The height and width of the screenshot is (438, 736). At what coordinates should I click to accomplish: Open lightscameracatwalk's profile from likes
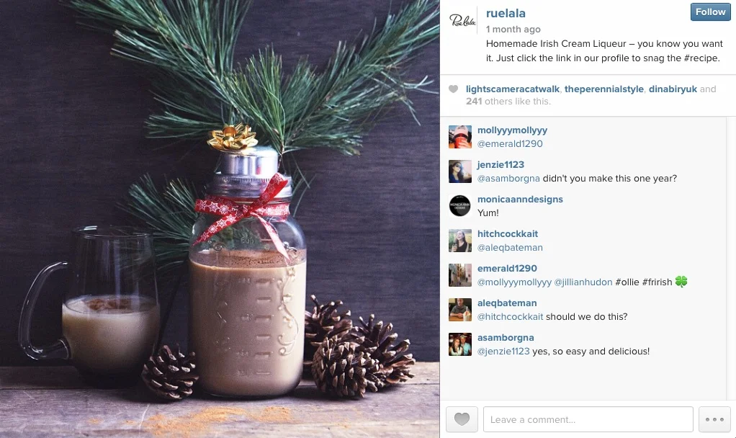pos(513,89)
